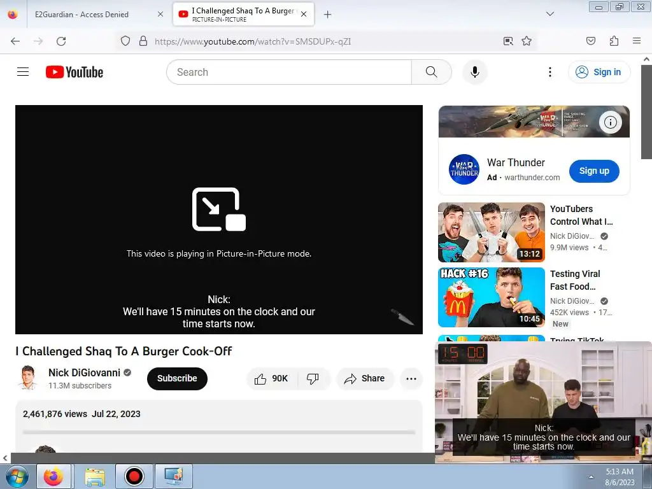Open Windows Explorer from taskbar
652x489 pixels.
pos(95,476)
